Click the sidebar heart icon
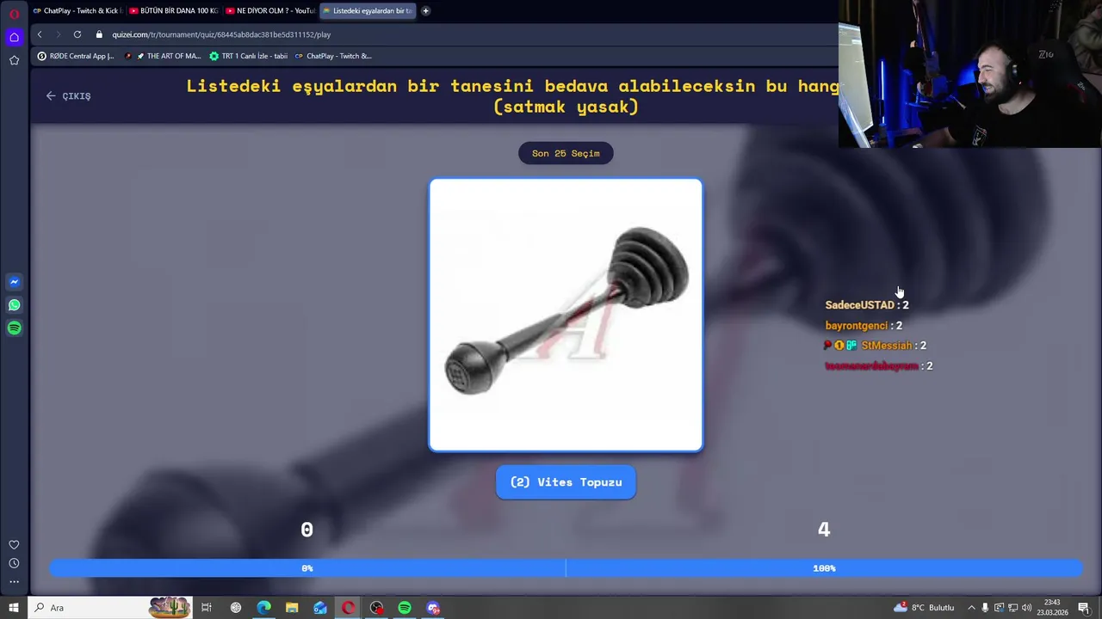The width and height of the screenshot is (1102, 619). [x=14, y=545]
